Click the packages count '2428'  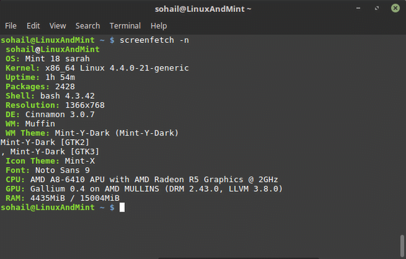pos(65,87)
